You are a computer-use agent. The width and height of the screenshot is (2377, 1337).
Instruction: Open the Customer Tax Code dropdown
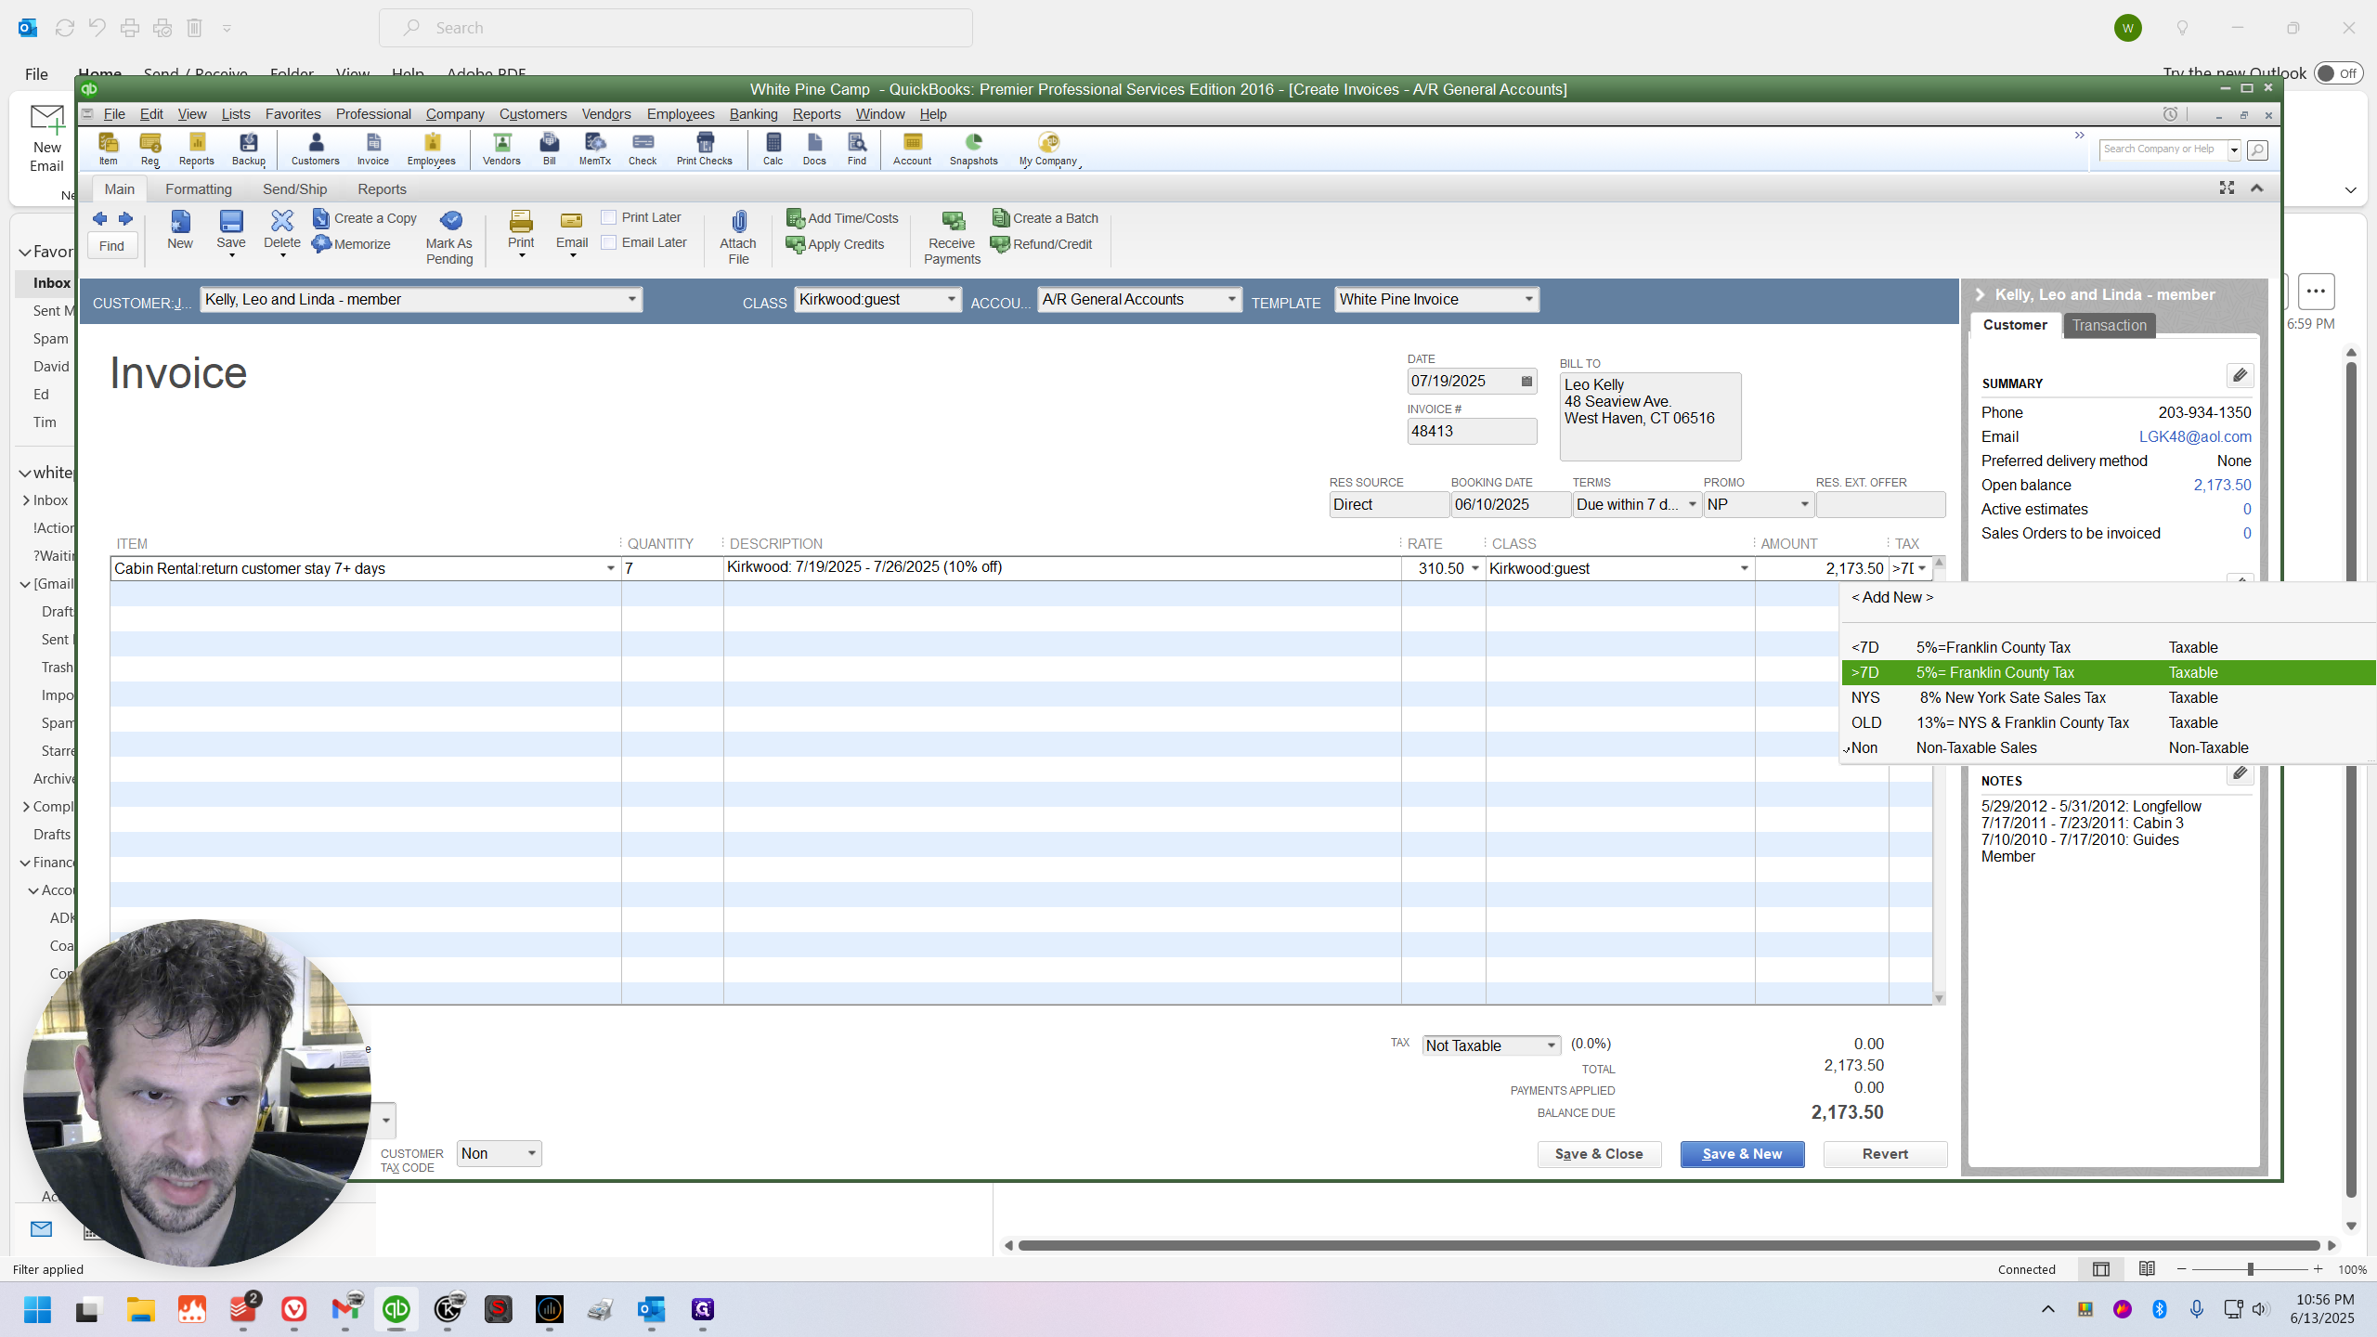coord(531,1153)
